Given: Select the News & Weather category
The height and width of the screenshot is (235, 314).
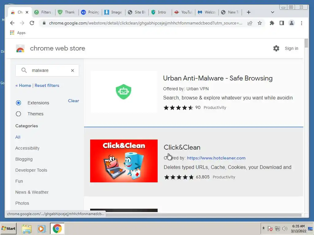Looking at the screenshot, I should (32, 192).
